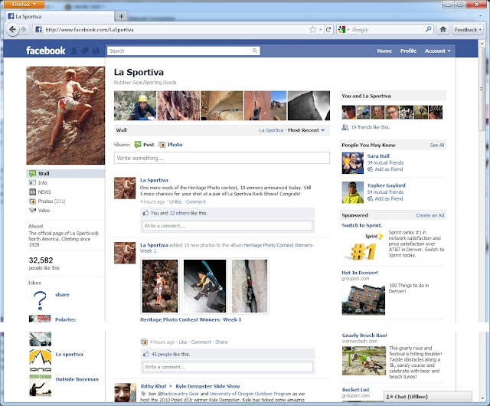Click the share question mark icon

(40, 300)
